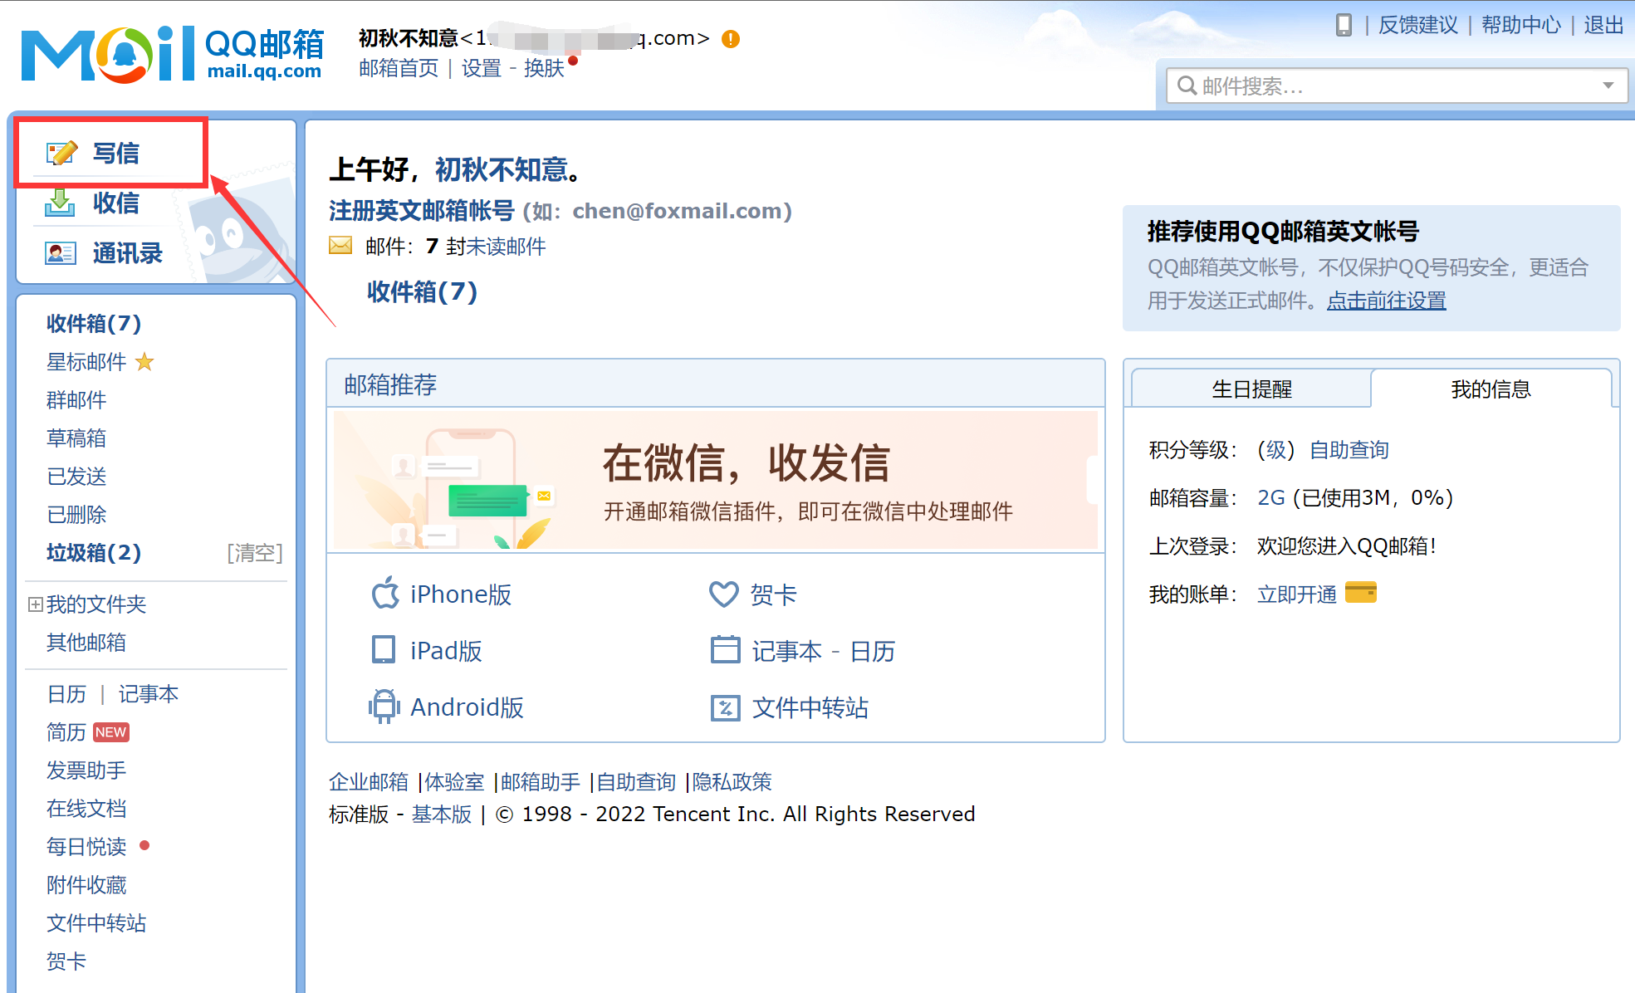
Task: Open 贺卡 in sidebar
Action: (66, 961)
